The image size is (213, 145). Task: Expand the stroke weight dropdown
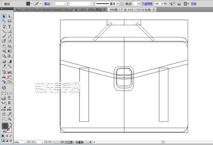click(x=65, y=3)
